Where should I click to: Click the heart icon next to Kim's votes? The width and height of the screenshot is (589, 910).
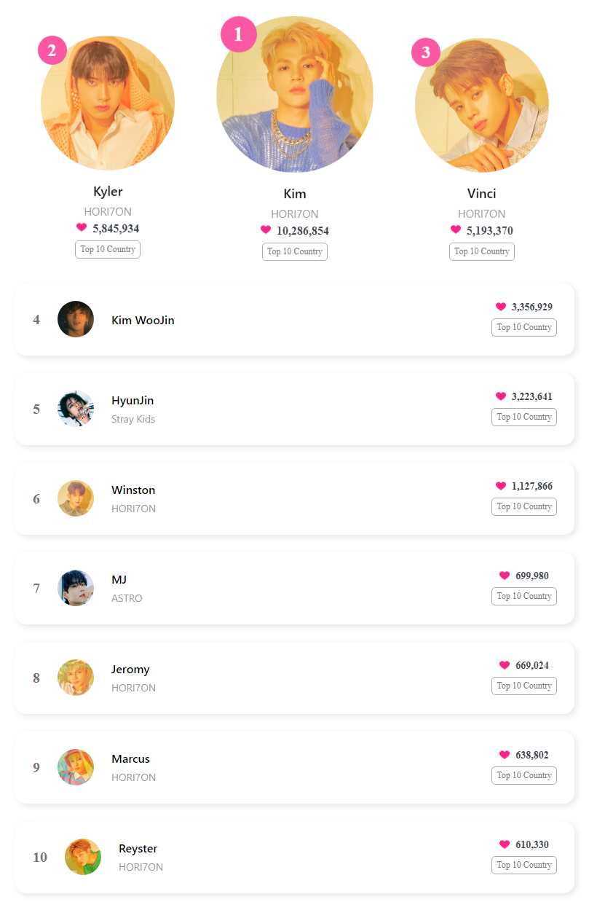[x=266, y=230]
